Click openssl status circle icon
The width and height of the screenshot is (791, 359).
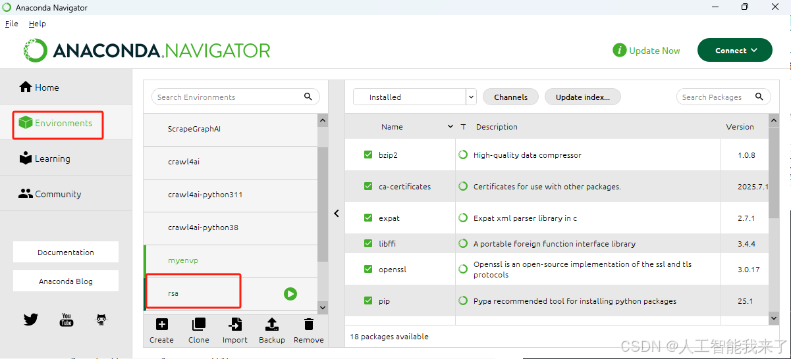point(464,270)
